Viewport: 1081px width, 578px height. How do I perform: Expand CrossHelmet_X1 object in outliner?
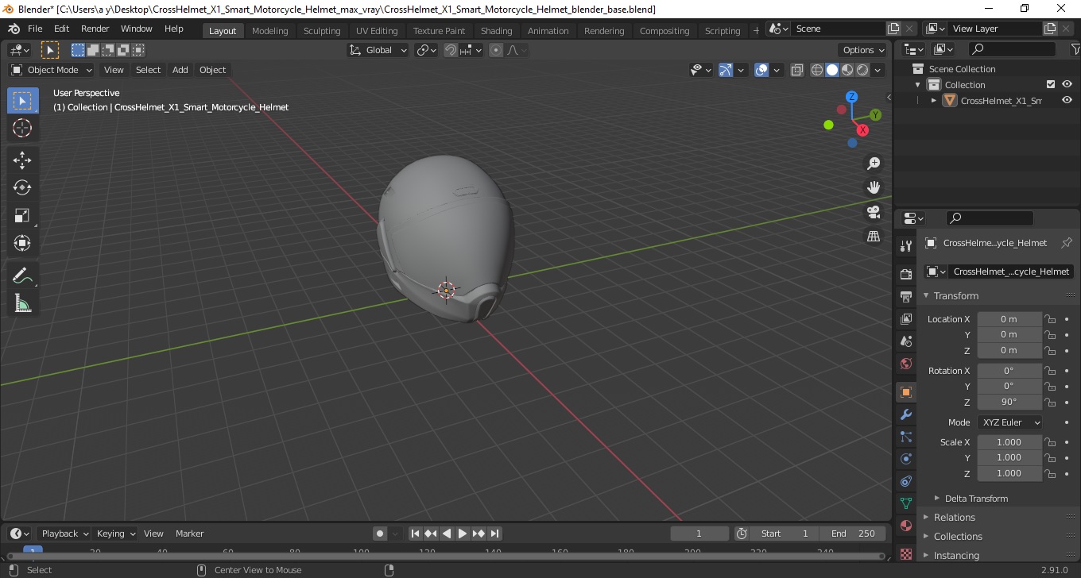point(934,101)
